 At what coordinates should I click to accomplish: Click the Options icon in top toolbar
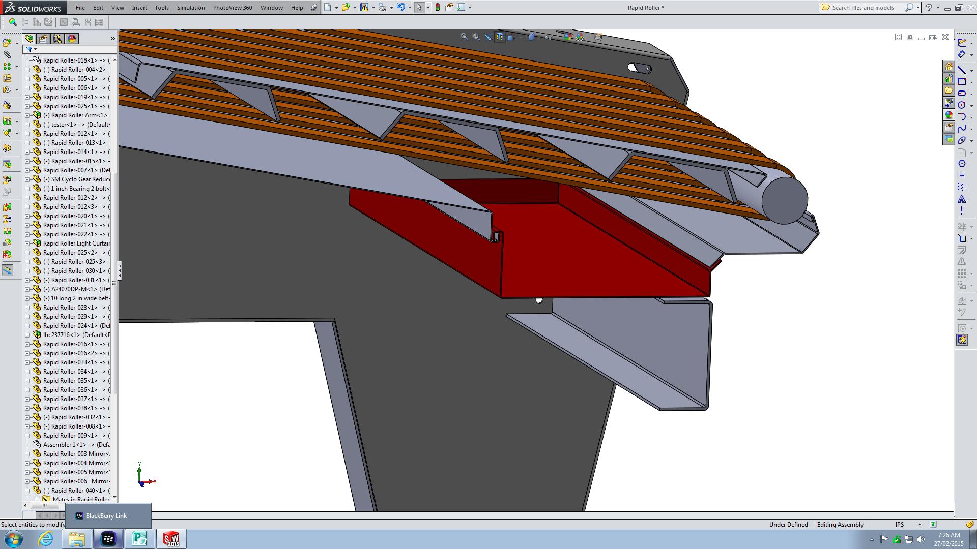[461, 7]
